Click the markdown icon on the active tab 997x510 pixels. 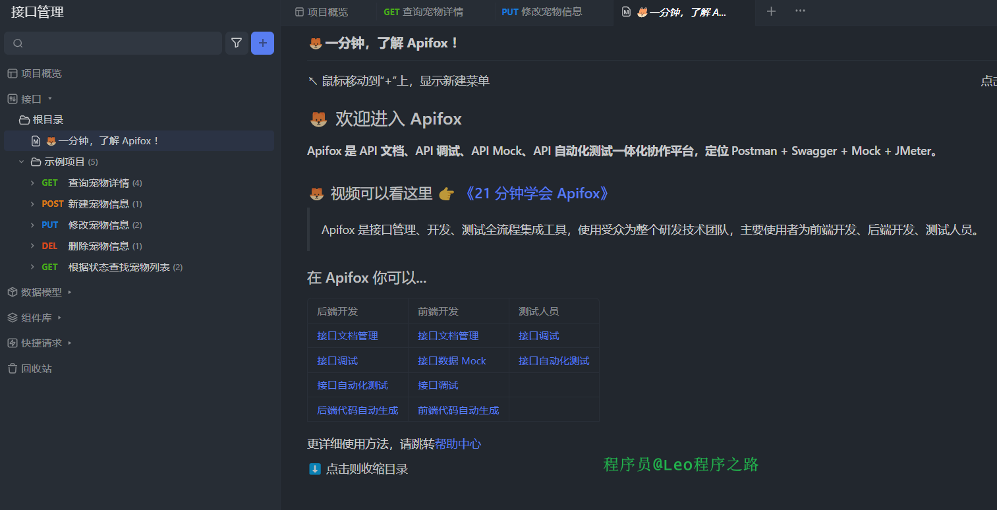626,12
